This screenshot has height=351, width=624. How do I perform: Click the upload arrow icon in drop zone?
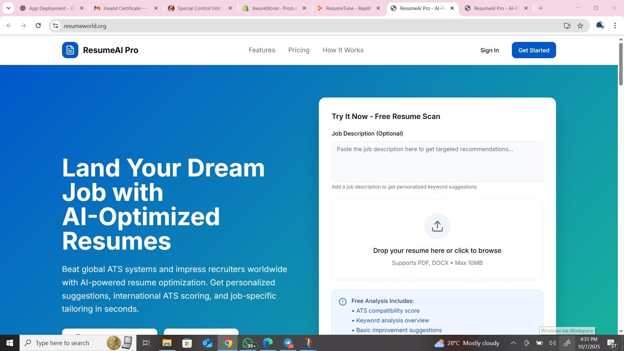437,226
